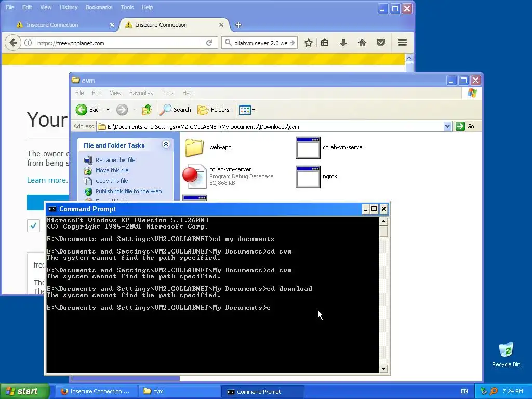Switch to Command Prompt taskbar button
The width and height of the screenshot is (532, 399).
(x=263, y=391)
